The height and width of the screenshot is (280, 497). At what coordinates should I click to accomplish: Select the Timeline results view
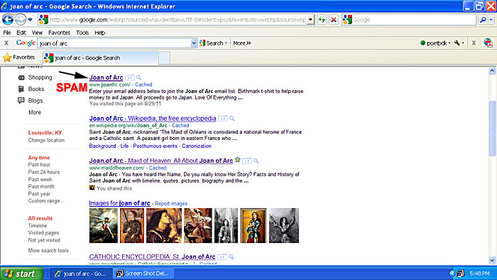pyautogui.click(x=38, y=225)
